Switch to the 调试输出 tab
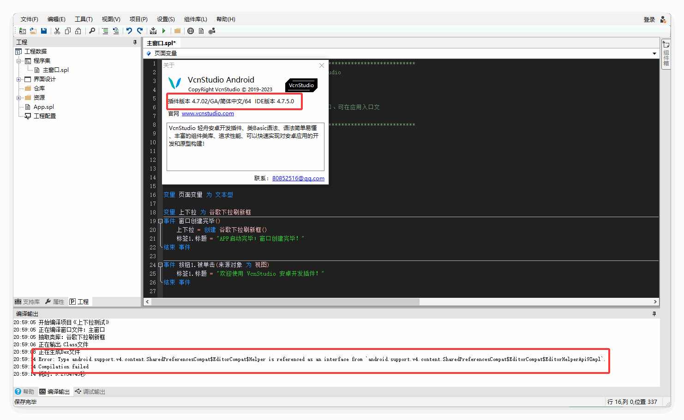This screenshot has height=420, width=684. (90, 392)
